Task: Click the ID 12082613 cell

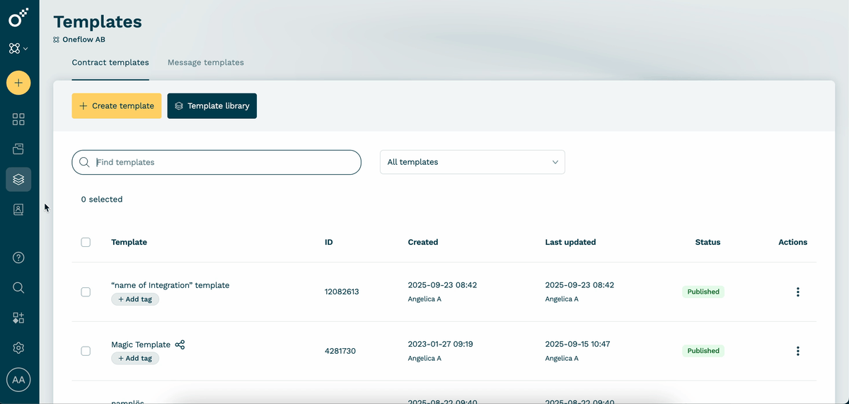Action: point(342,292)
